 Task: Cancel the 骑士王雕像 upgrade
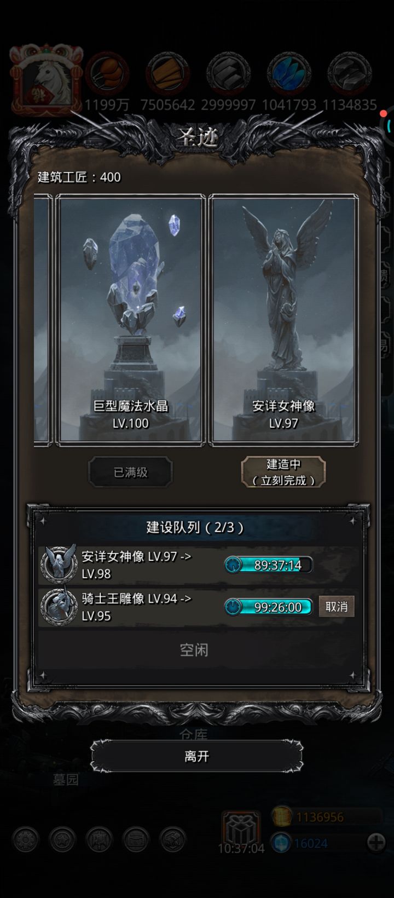[x=337, y=607]
